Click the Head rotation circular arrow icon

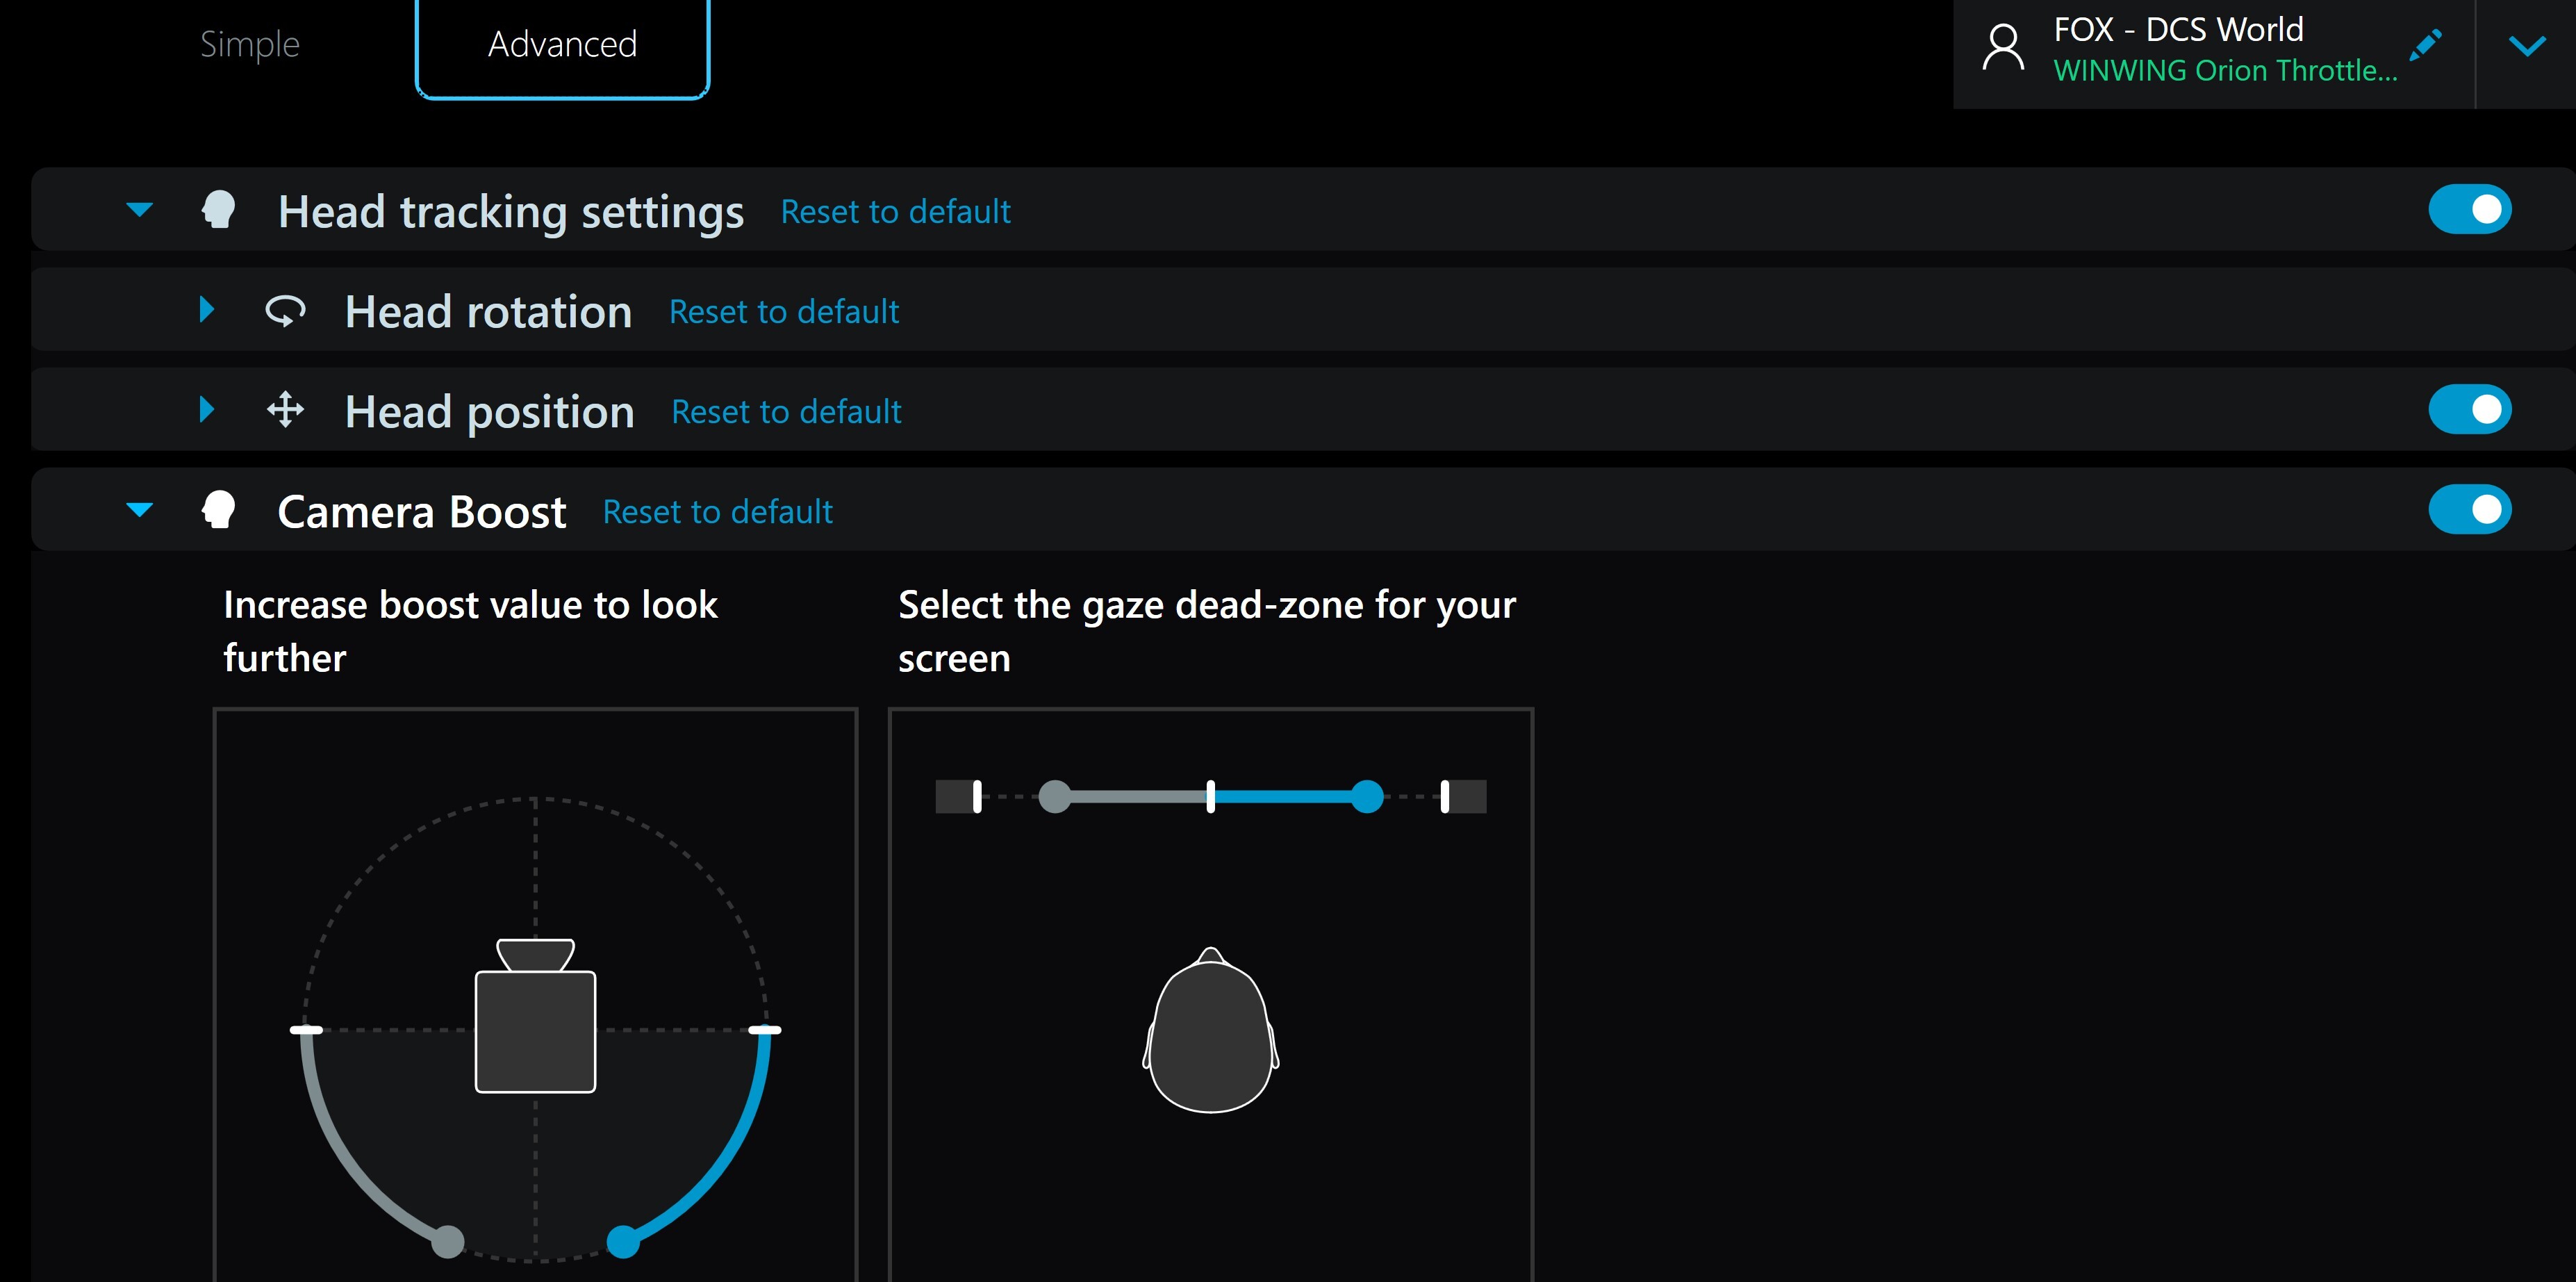coord(285,311)
